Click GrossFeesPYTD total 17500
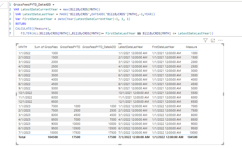The image size is (242, 148). coord(76,137)
